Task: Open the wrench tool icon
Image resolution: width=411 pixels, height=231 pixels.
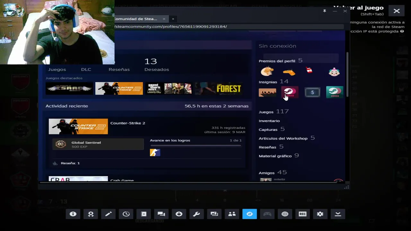Action: (x=197, y=214)
